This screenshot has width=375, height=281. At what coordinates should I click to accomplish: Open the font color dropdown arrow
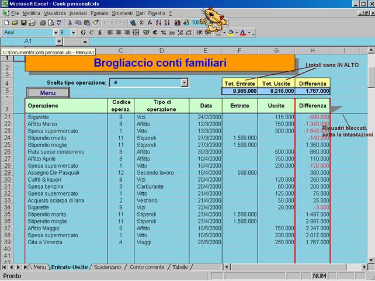(x=249, y=33)
